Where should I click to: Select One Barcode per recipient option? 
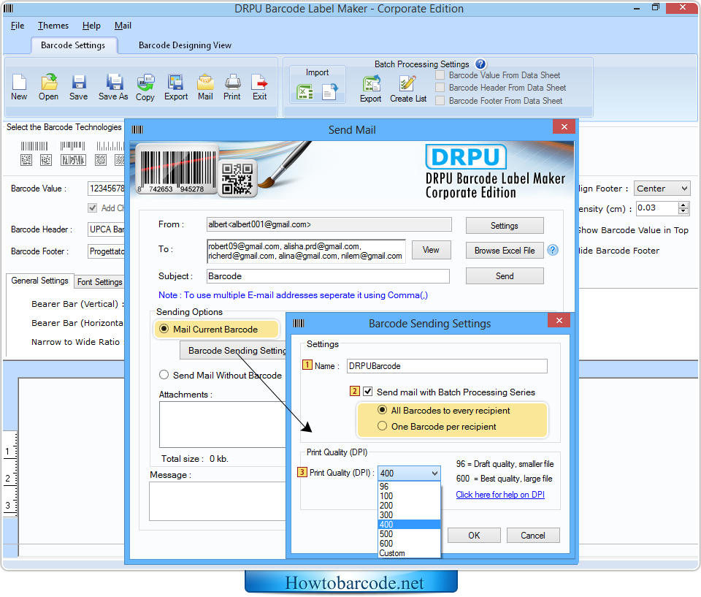click(x=382, y=426)
